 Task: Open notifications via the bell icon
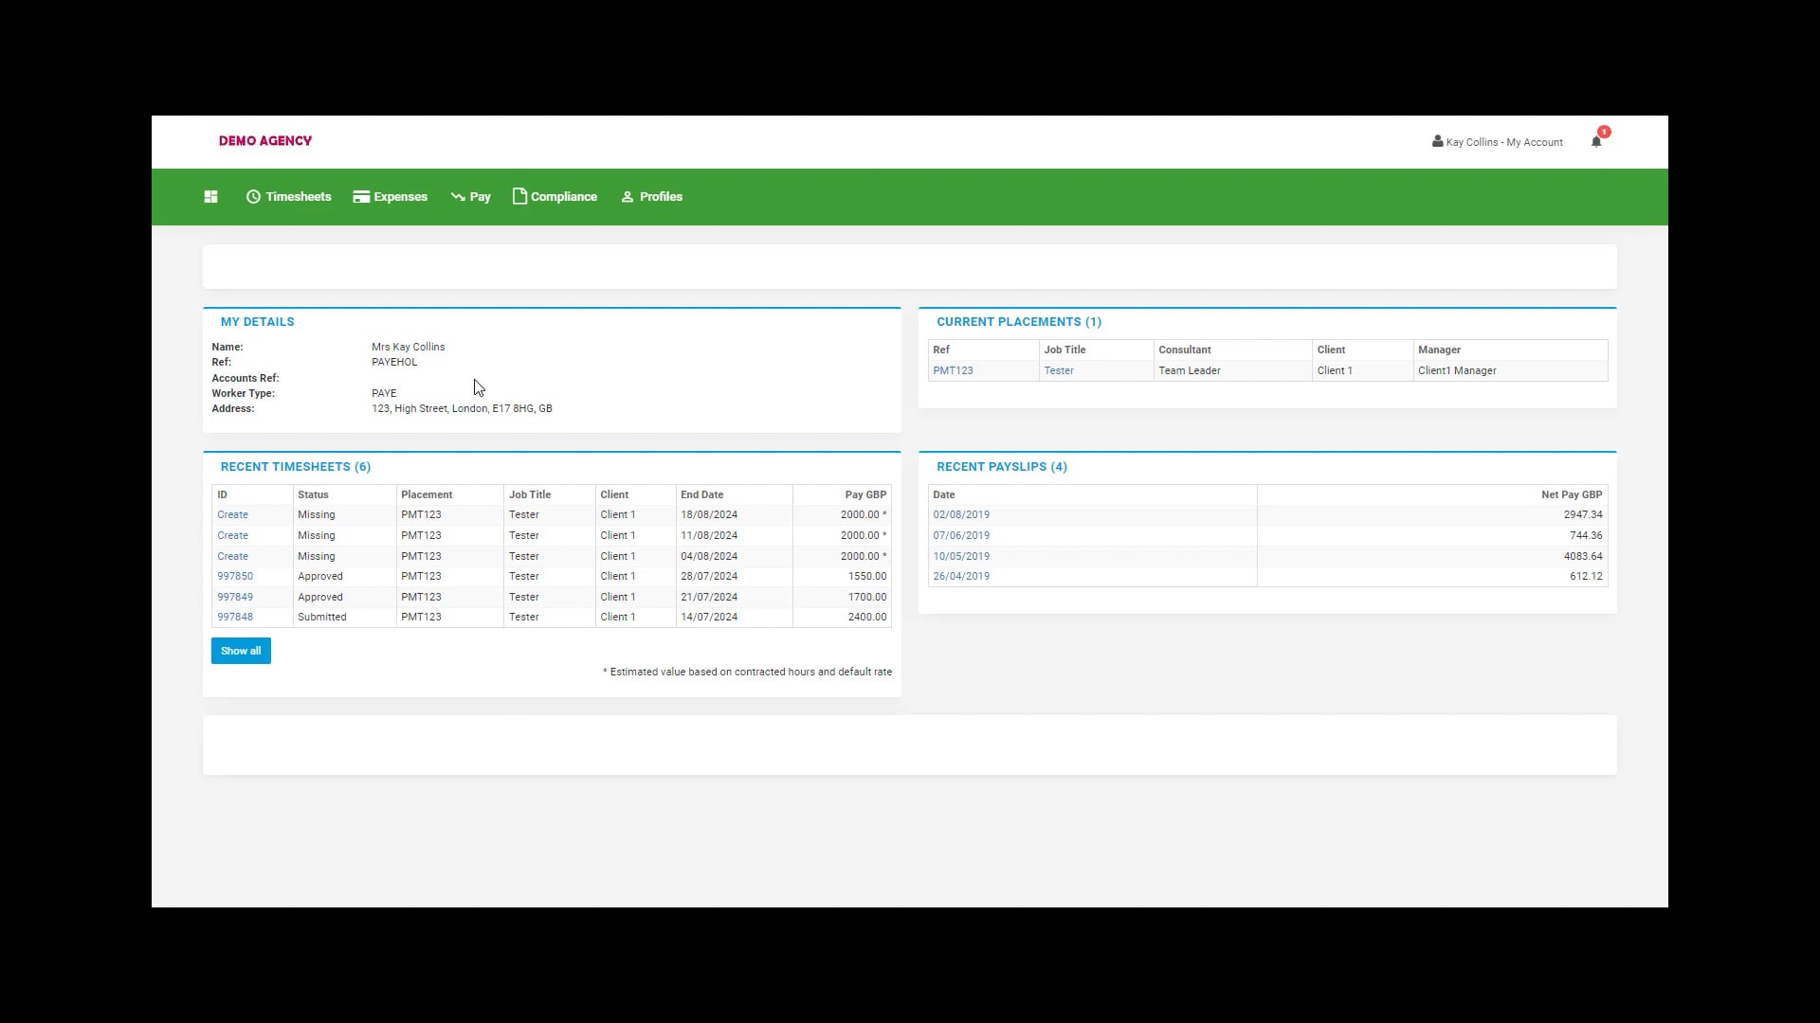(x=1596, y=140)
